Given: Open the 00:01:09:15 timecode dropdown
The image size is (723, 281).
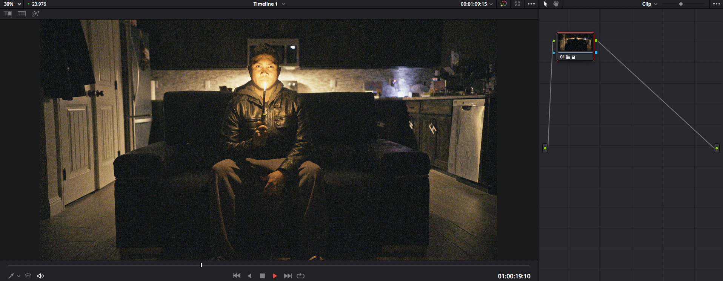Looking at the screenshot, I should click(477, 4).
